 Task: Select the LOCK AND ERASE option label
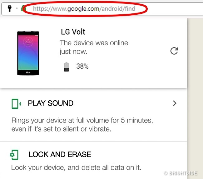60,154
